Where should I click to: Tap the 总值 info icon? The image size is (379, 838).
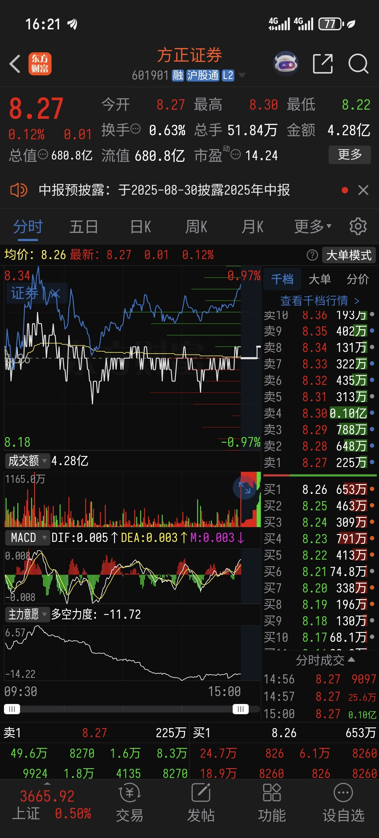(43, 154)
